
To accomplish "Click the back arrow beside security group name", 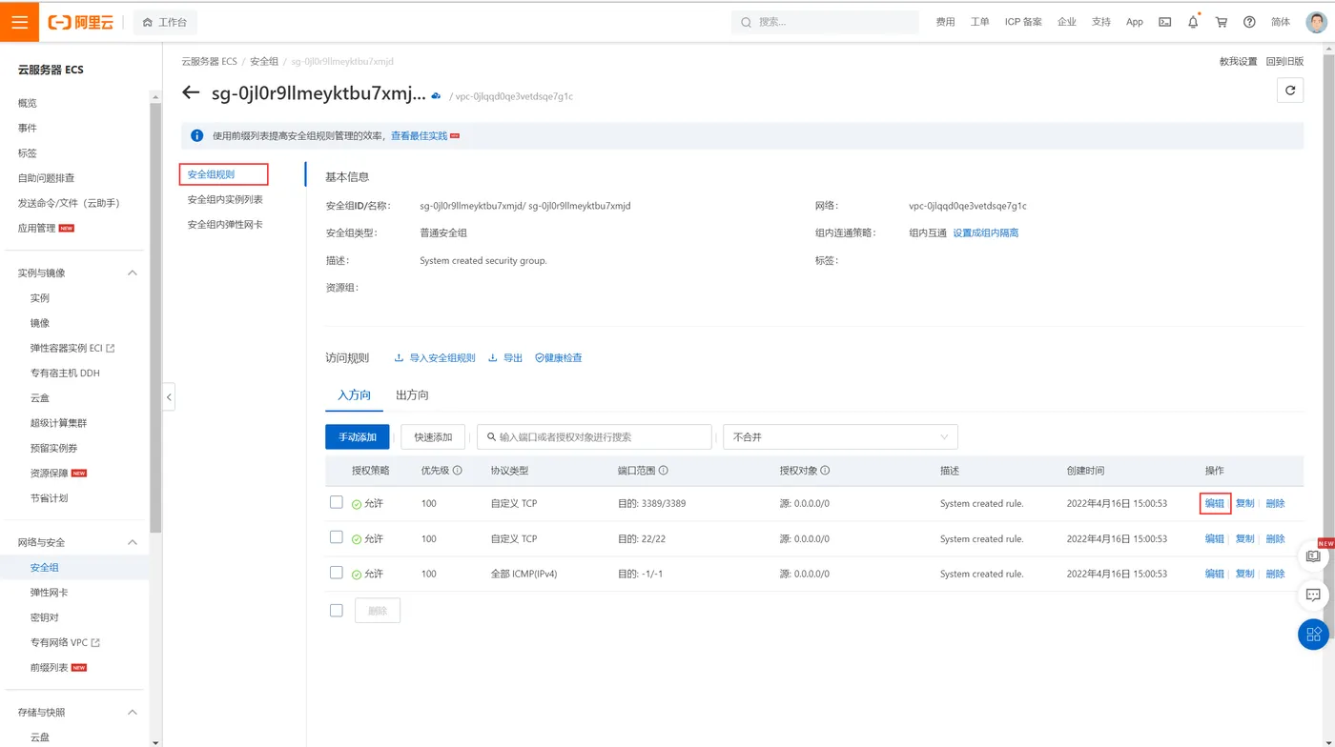I will click(x=191, y=93).
